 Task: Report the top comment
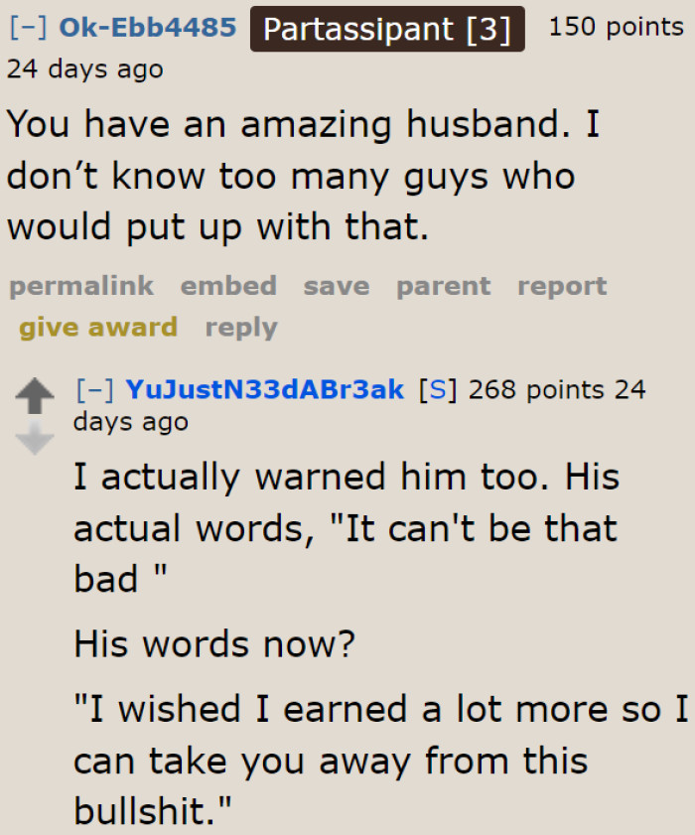(x=562, y=286)
